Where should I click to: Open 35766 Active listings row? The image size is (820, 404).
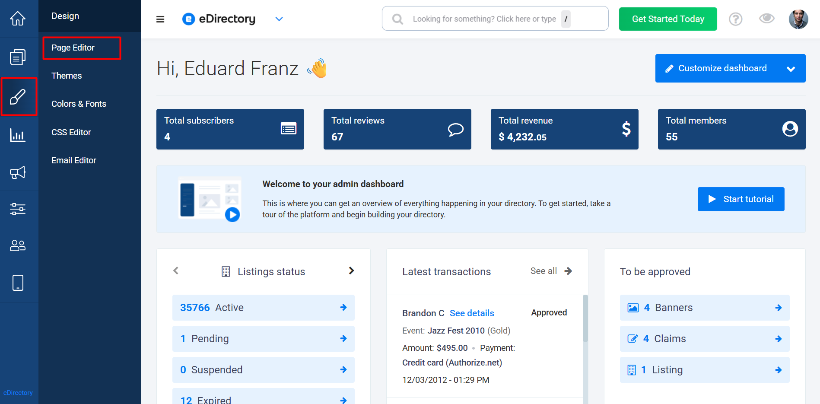coord(264,308)
